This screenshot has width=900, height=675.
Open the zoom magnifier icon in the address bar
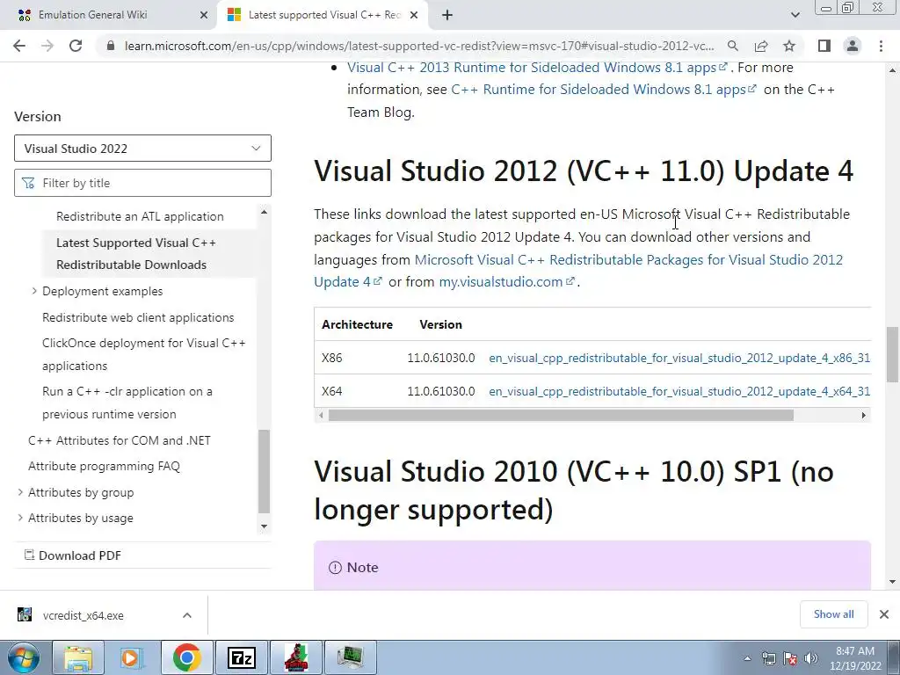733,46
